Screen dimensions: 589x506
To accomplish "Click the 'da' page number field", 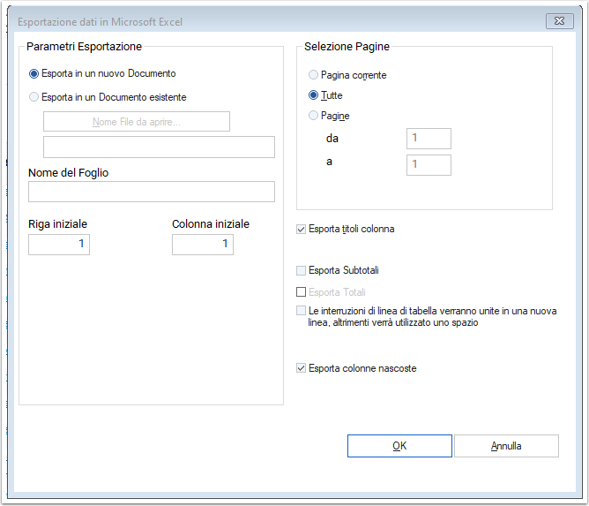I will [x=429, y=139].
